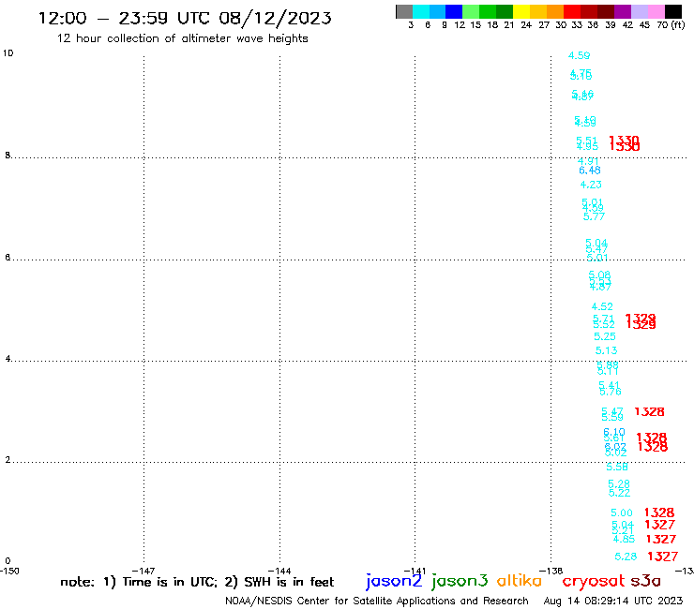
Task: Click the wave height value 5.13
Action: 606,350
